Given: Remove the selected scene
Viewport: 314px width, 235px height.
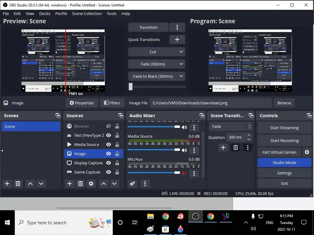Looking at the screenshot, I should 18,184.
